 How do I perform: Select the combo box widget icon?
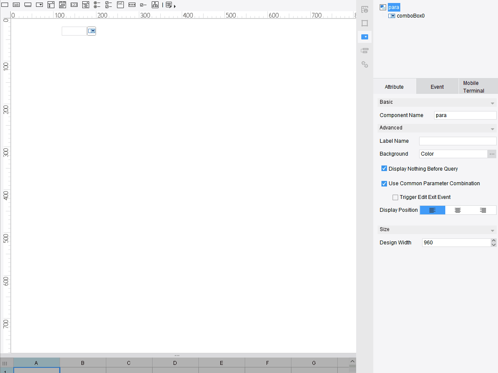(x=39, y=5)
